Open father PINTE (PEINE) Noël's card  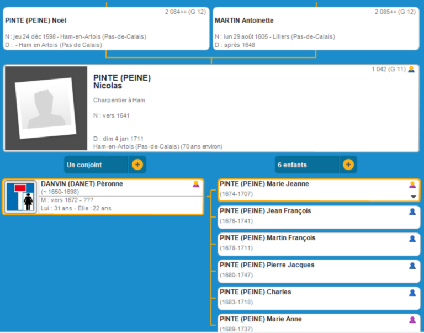[x=104, y=28]
